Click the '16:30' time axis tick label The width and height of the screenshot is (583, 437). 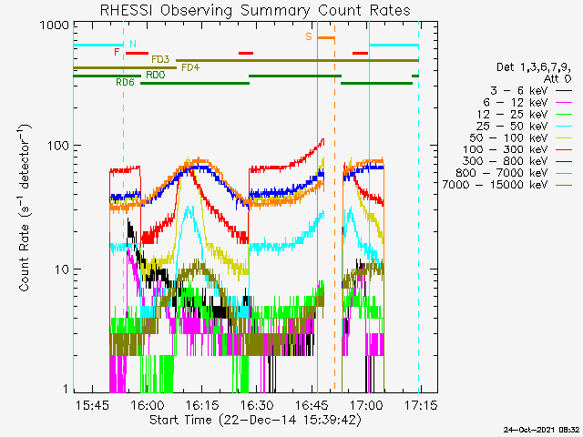point(257,405)
